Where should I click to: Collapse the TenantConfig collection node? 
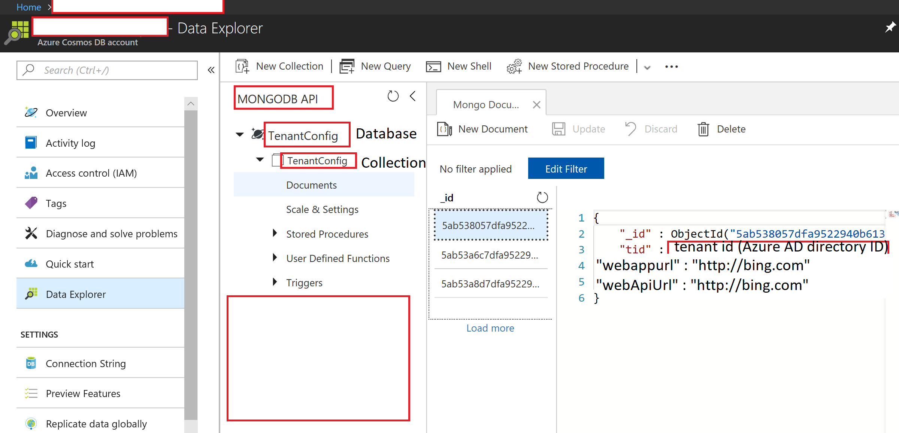pyautogui.click(x=260, y=160)
